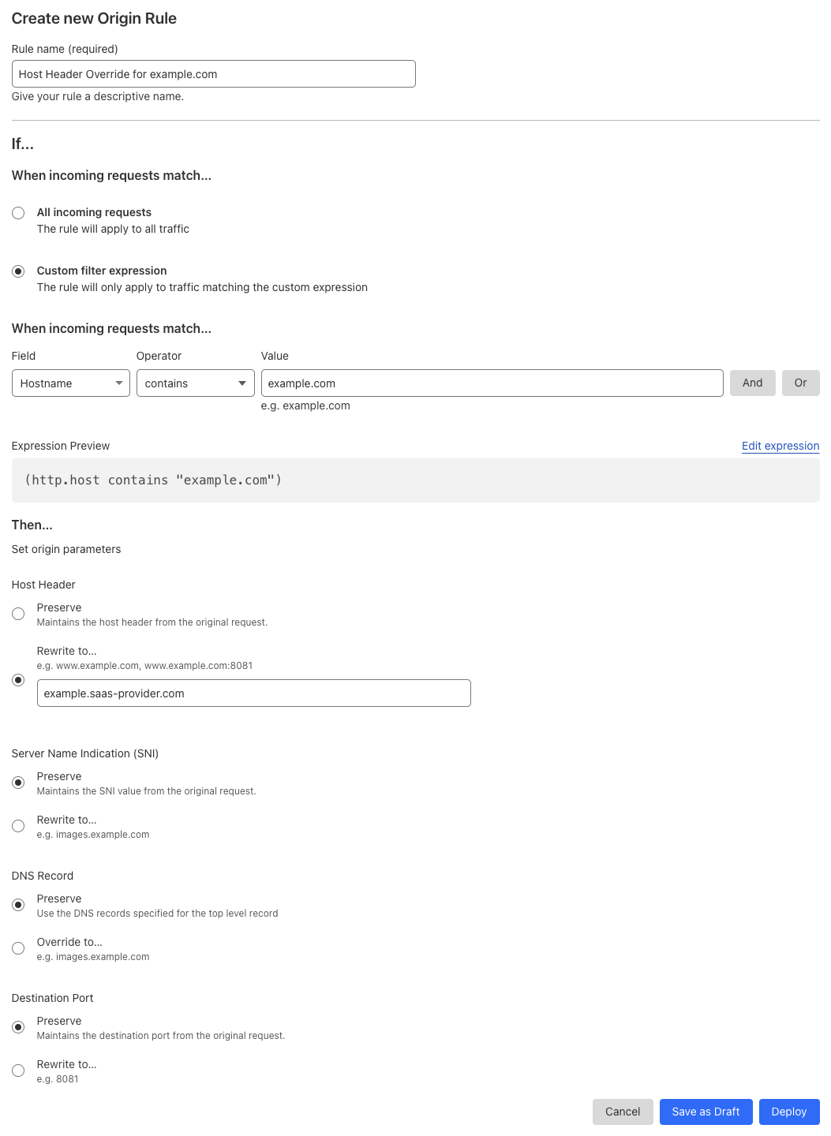
Task: Click the example.saas-provider.com rewrite field
Action: coord(253,693)
